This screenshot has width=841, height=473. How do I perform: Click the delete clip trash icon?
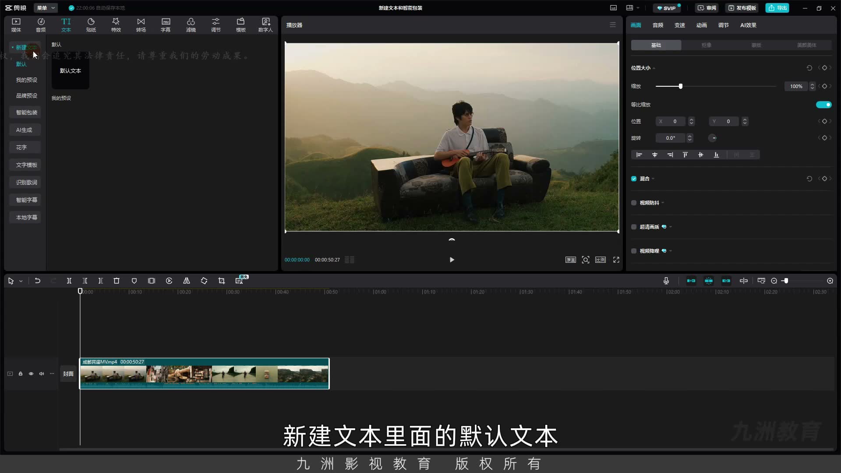tap(117, 281)
